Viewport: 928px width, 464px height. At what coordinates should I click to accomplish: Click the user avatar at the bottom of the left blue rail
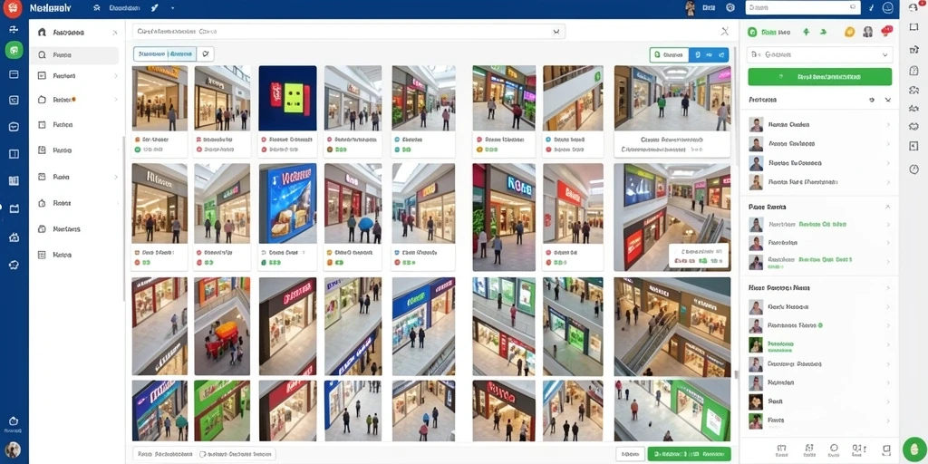point(14,449)
